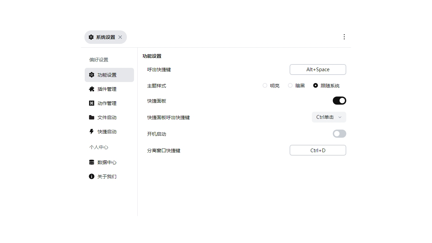The height and width of the screenshot is (243, 432).
Task: Expand the 快捷面板呼出快捷键 chevron
Action: [x=341, y=117]
